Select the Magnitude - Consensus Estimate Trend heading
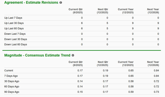165x97 pixels. click(37, 55)
